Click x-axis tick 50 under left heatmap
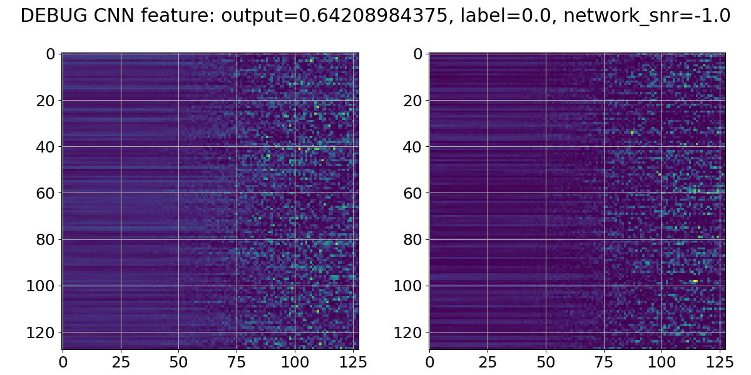Image resolution: width=751 pixels, height=375 pixels. point(179,362)
